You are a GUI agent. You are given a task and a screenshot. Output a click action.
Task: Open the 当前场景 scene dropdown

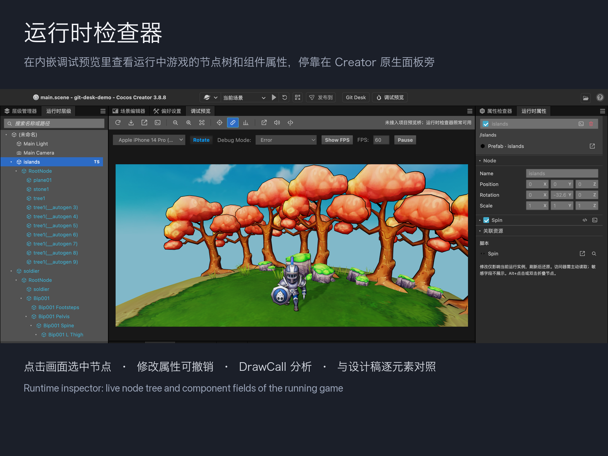pyautogui.click(x=244, y=97)
